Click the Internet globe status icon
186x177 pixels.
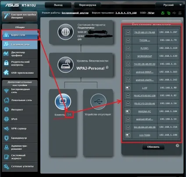click(65, 32)
